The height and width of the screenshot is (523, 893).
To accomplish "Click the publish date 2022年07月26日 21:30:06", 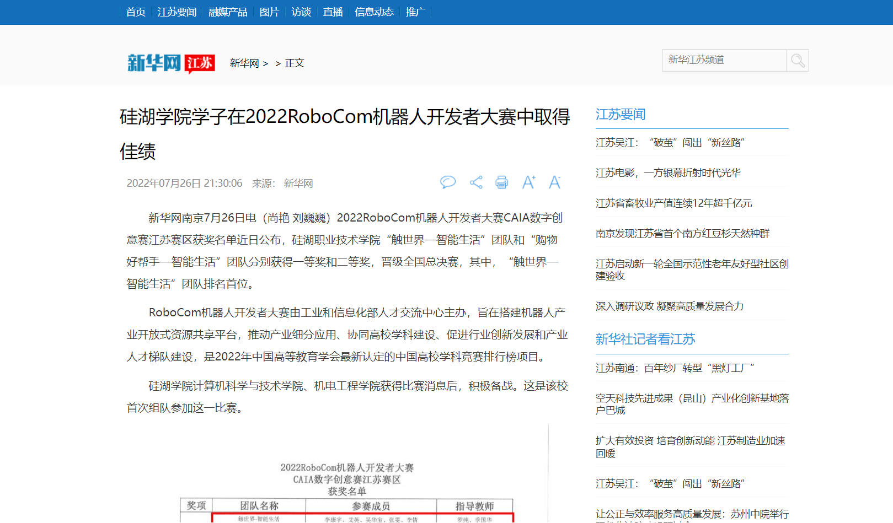I will pos(184,184).
